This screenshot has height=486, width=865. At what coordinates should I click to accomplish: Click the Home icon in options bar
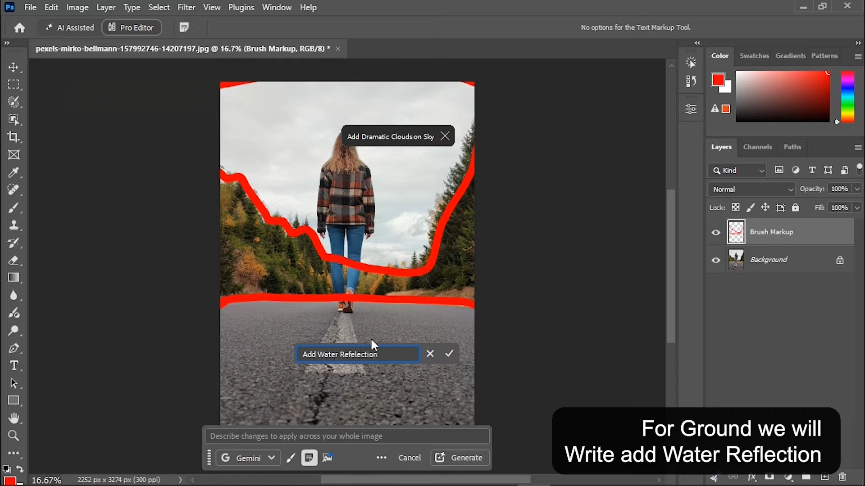[19, 28]
